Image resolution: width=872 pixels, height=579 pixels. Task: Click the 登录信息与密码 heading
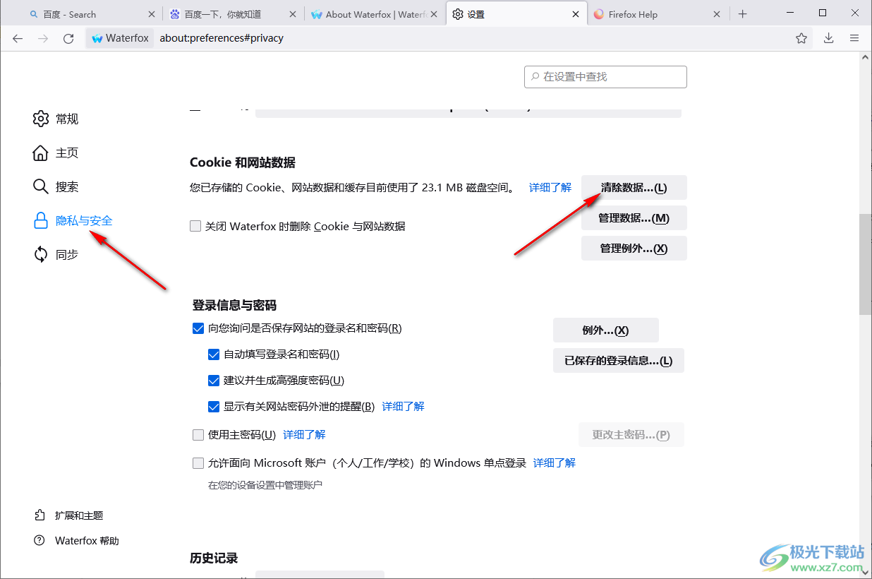pos(234,306)
